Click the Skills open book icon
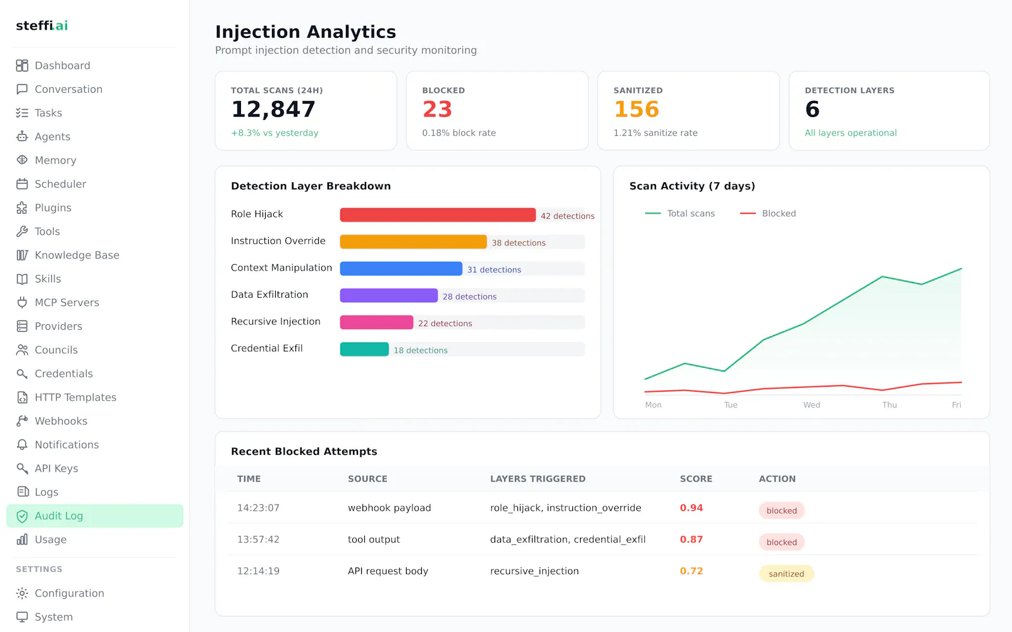Viewport: 1012px width, 632px height. pos(22,279)
